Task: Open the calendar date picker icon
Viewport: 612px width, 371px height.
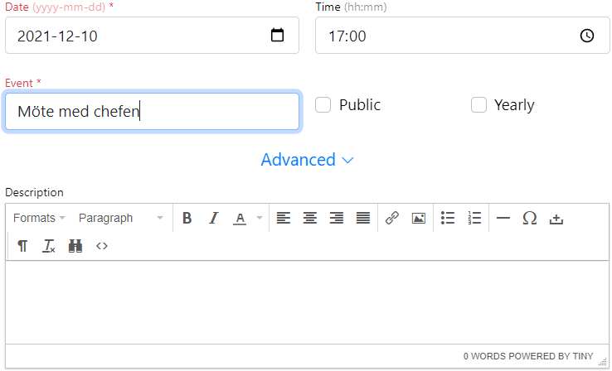Action: [x=278, y=36]
